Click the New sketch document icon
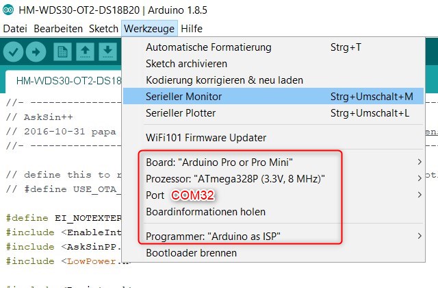The image size is (438, 288). pos(63,51)
